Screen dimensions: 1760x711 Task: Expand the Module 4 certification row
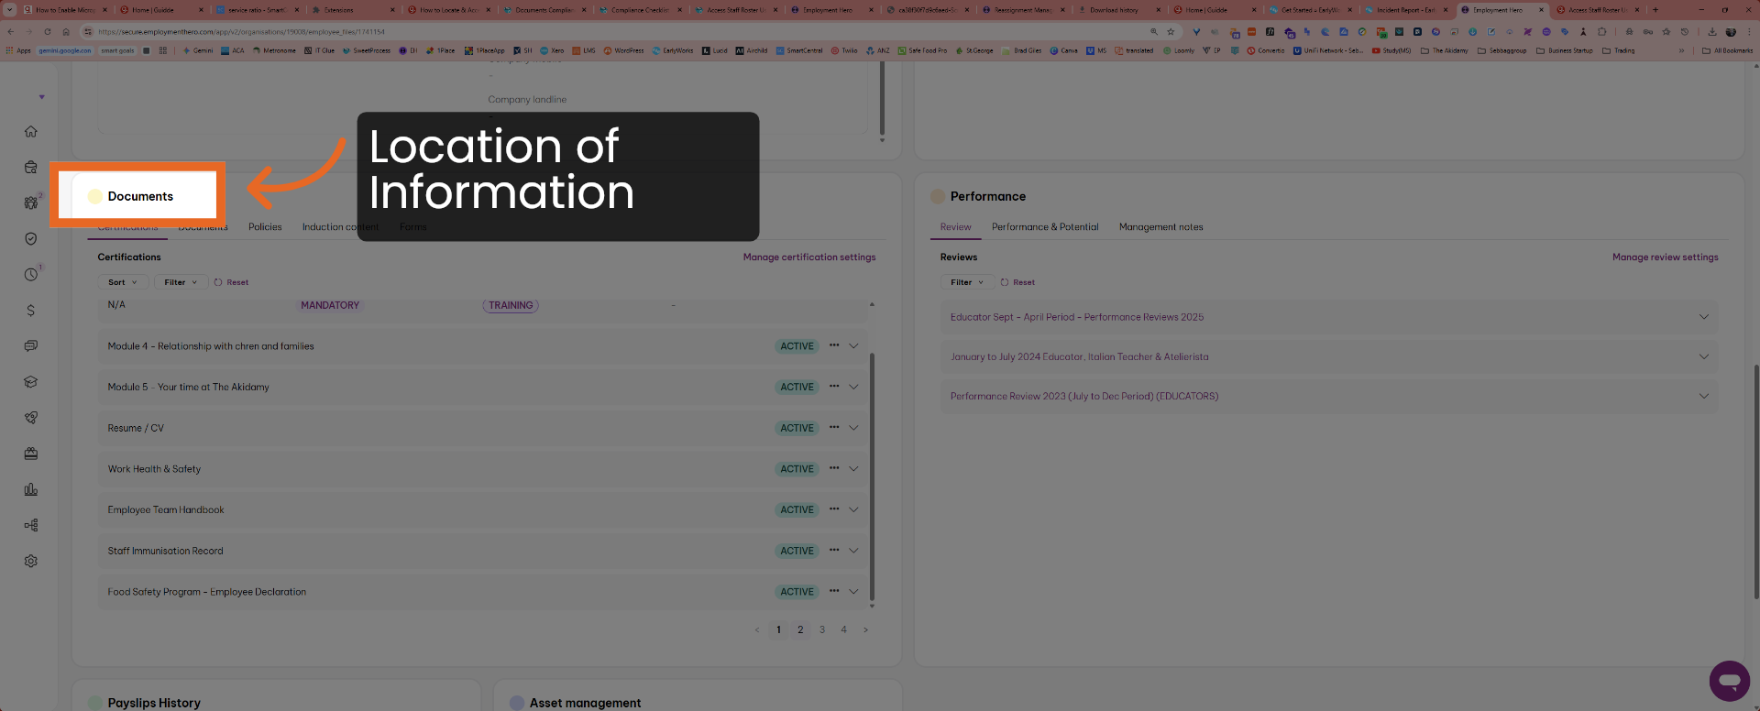(853, 346)
